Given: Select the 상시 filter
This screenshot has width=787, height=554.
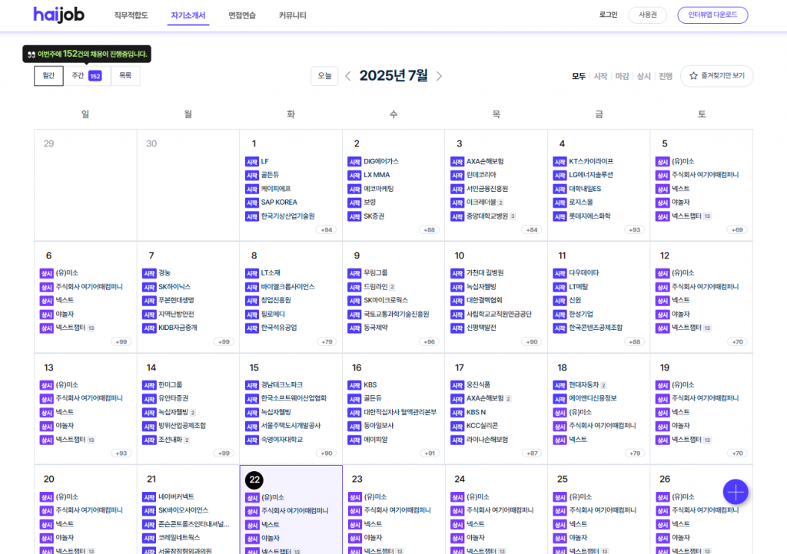Looking at the screenshot, I should [x=643, y=76].
